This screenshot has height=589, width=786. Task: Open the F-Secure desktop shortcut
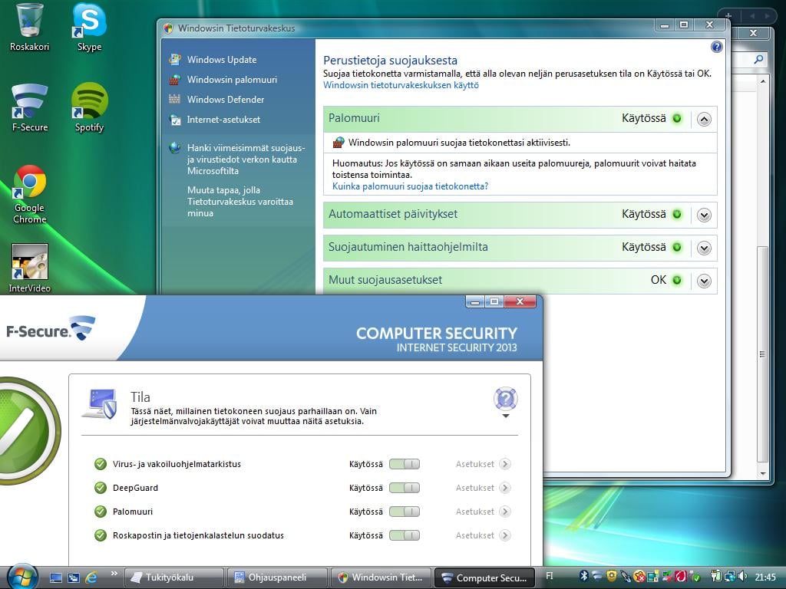[30, 107]
